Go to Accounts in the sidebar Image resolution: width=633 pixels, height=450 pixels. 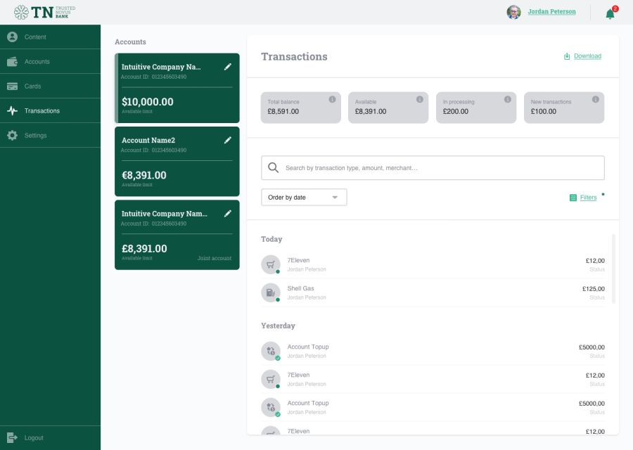(37, 62)
